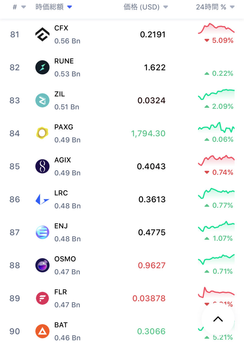244x344 pixels.
Task: Open the AGIX price 0.4043
Action: coord(151,166)
